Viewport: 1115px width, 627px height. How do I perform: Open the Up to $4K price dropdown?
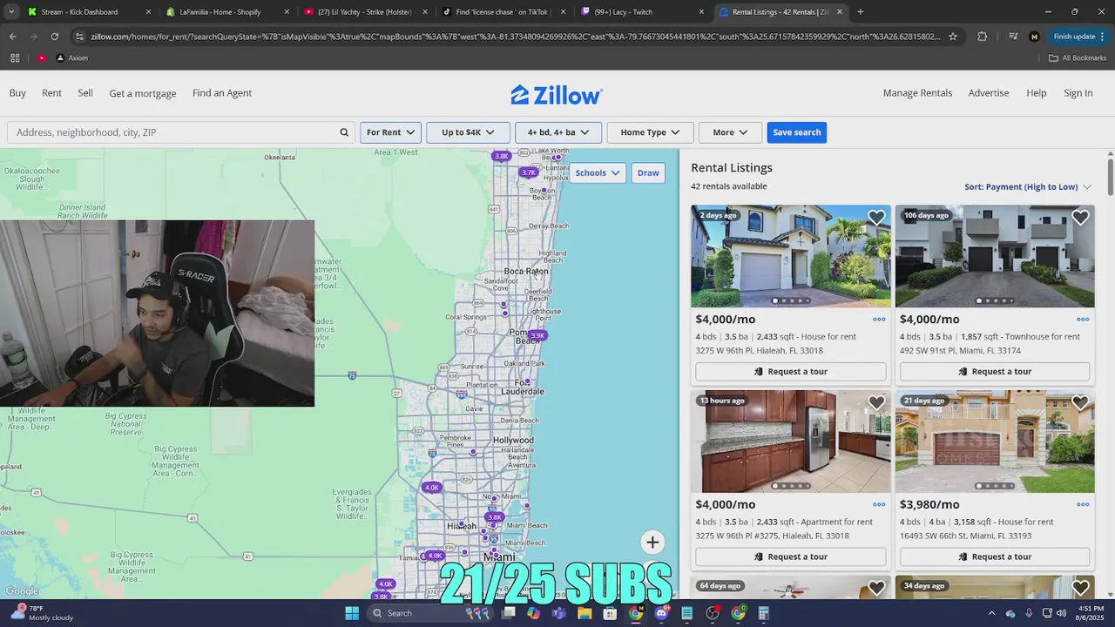tap(468, 132)
